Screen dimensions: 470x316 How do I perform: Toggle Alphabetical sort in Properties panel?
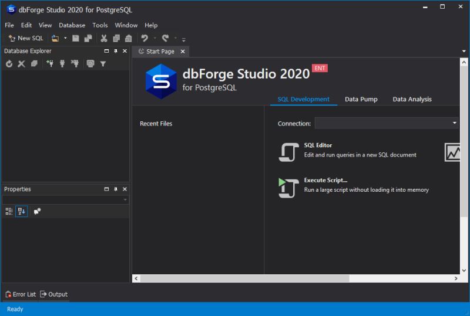click(21, 211)
